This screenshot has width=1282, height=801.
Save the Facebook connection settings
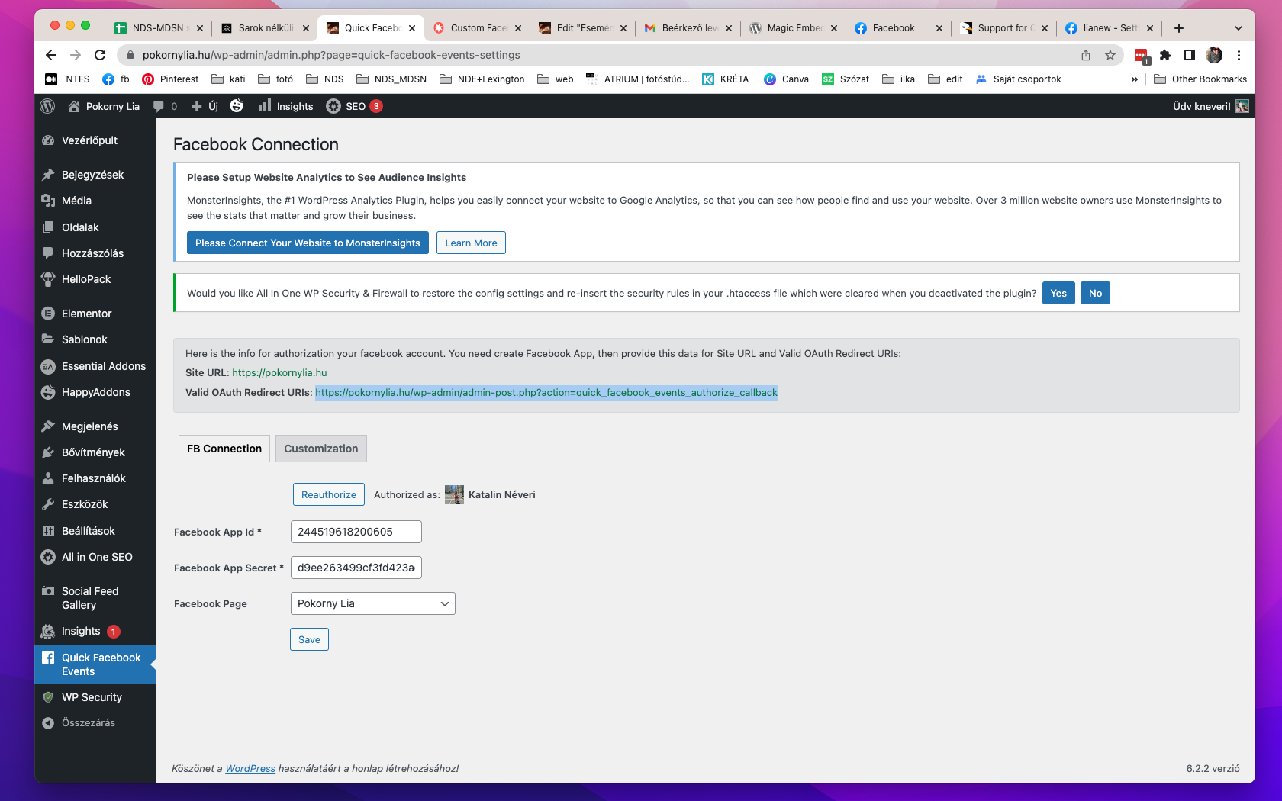pos(309,639)
